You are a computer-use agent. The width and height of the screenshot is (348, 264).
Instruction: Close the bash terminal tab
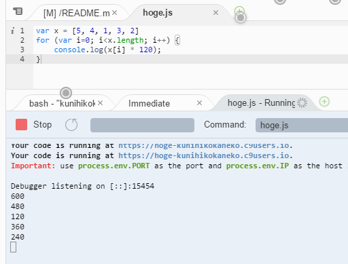pos(100,103)
